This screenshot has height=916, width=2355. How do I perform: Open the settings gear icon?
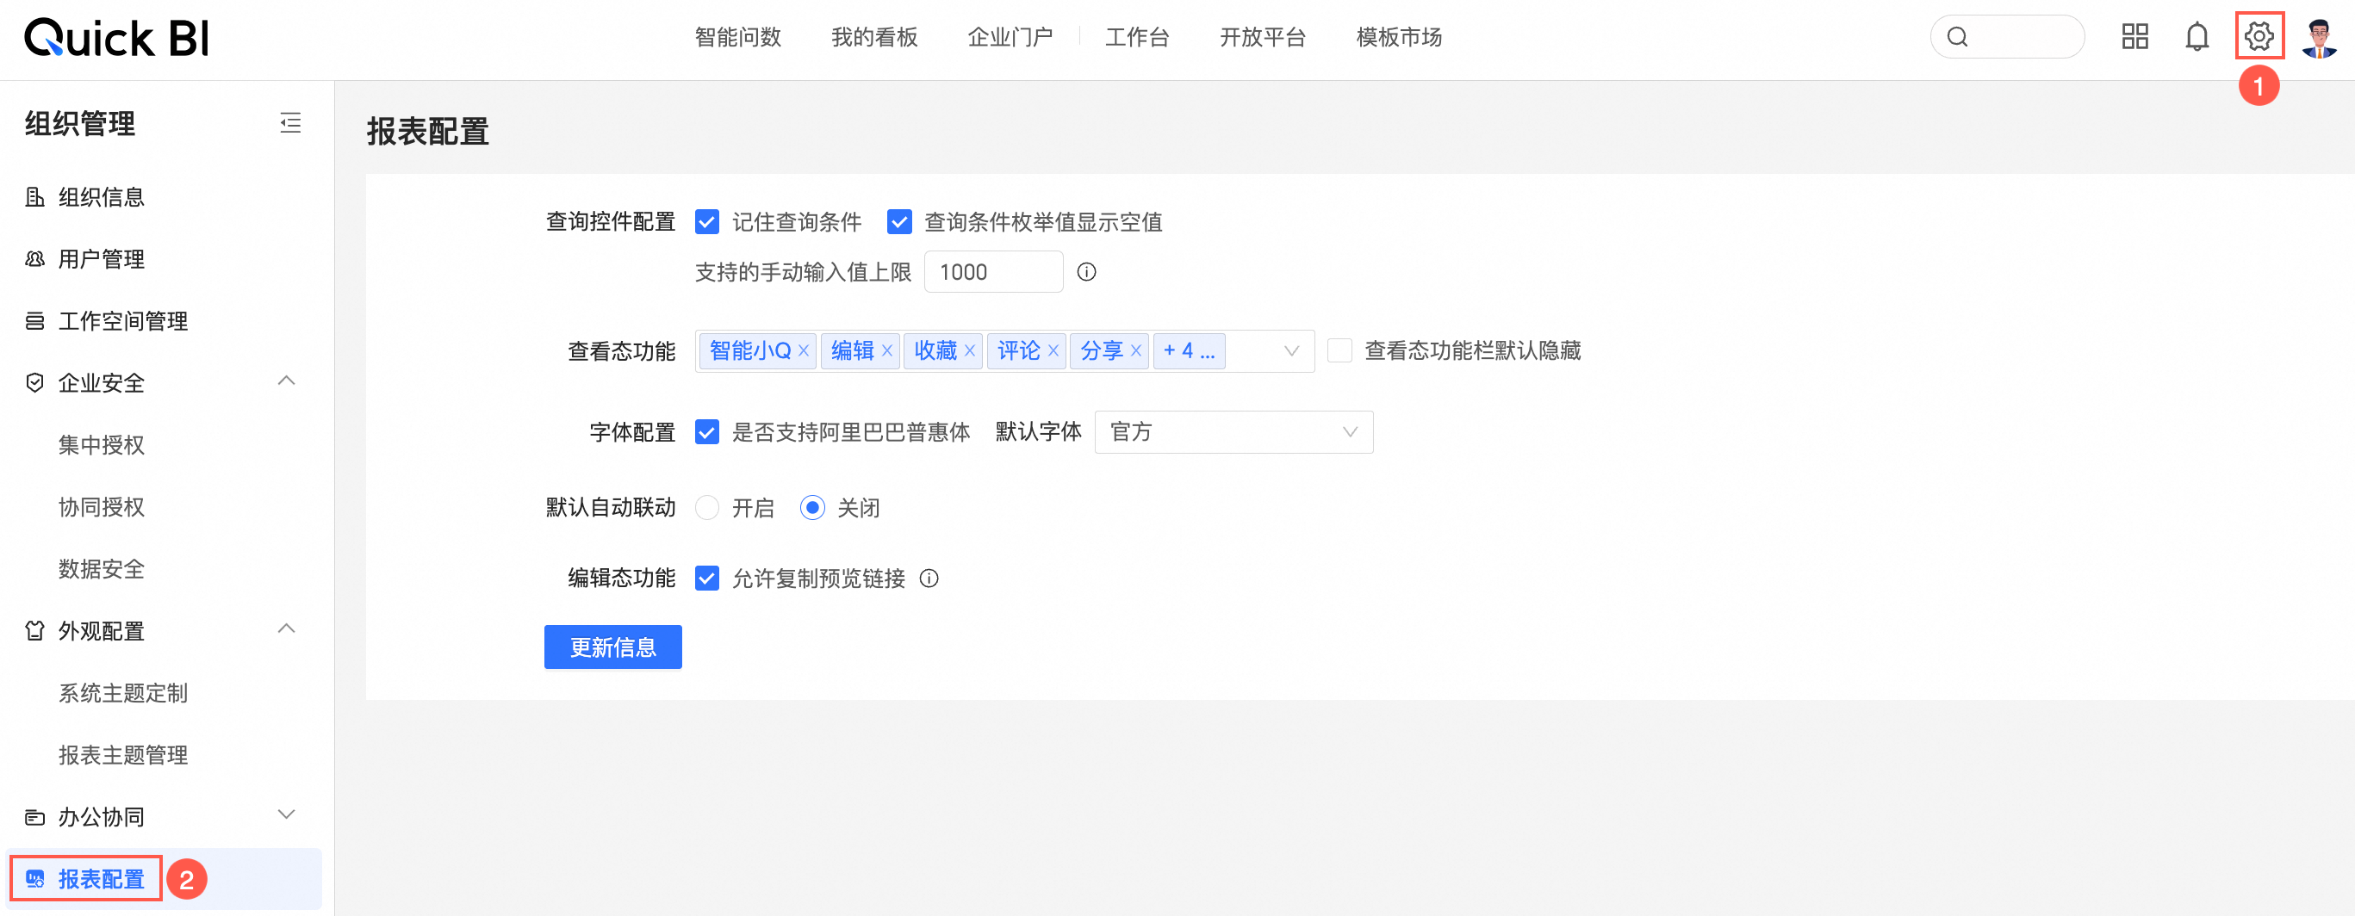(2258, 36)
